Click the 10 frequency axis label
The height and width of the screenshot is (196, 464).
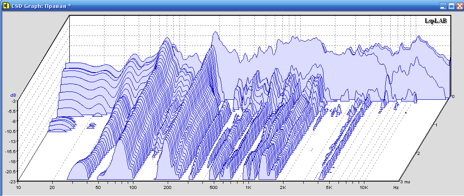tap(18, 187)
